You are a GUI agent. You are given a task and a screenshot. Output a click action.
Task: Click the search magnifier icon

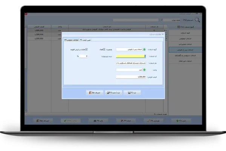197,20
